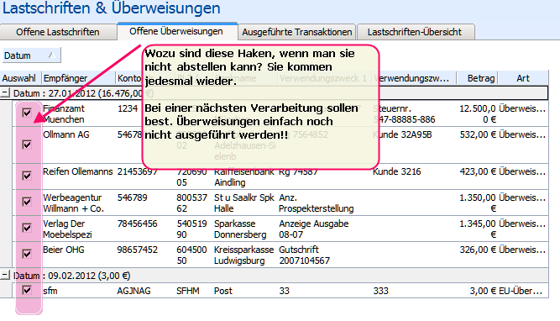Click the Datum group-by field box
Image resolution: width=560 pixels, height=321 pixels.
pos(31,55)
